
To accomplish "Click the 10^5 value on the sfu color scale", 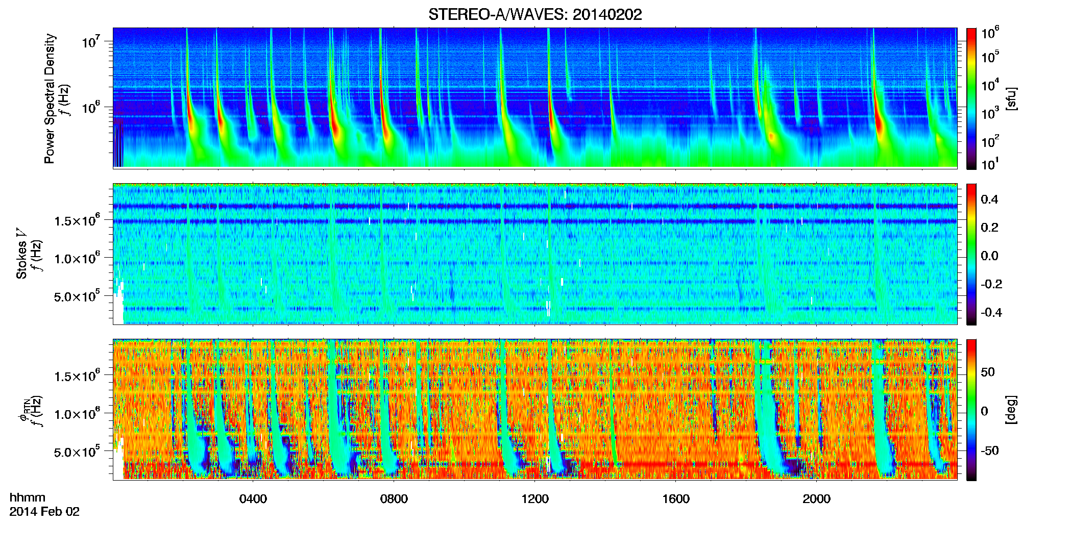I will click(x=990, y=56).
